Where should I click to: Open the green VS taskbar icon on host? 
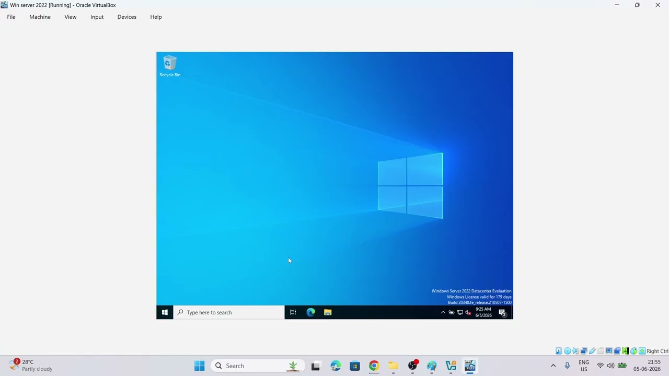coord(451,366)
